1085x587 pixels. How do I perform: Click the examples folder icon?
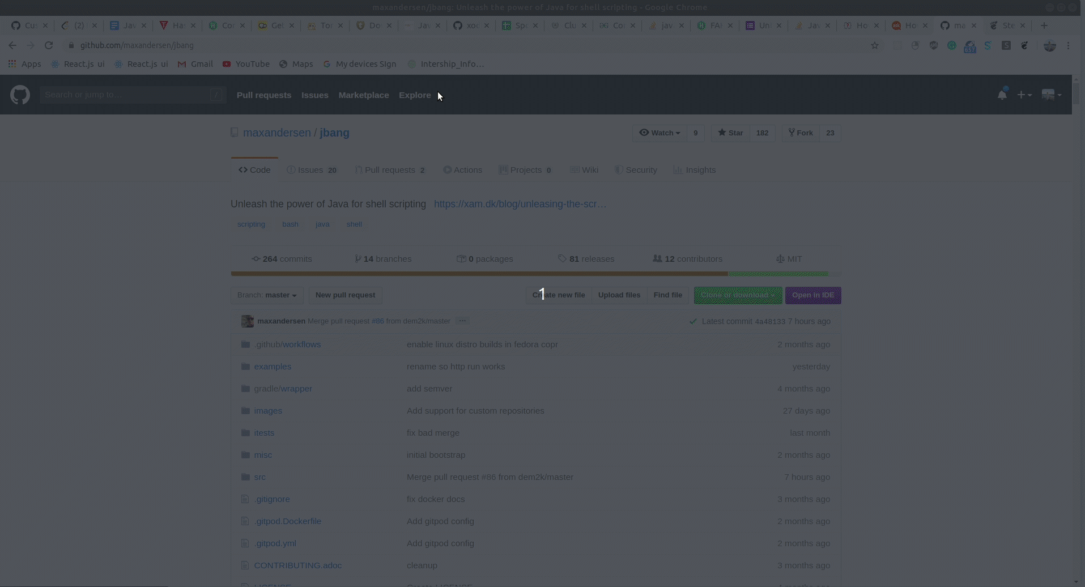pos(245,367)
